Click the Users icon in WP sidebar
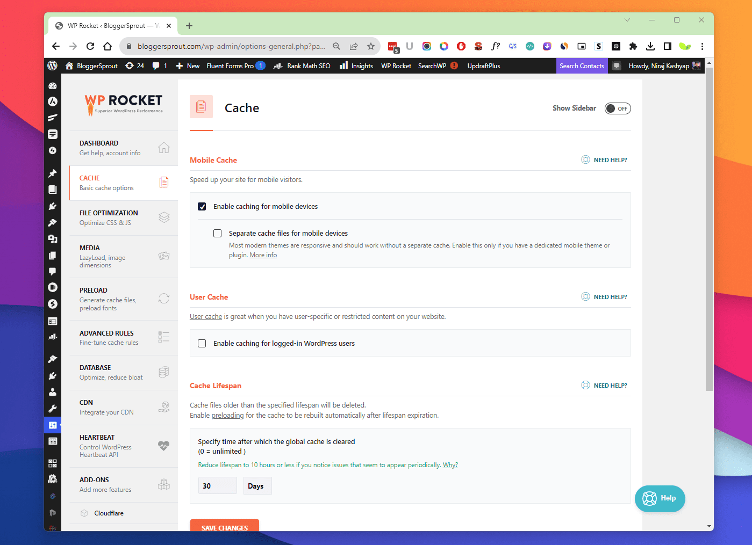Screen dimensions: 752x545 click(53, 392)
